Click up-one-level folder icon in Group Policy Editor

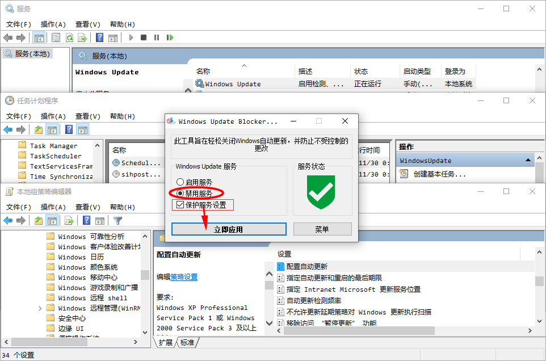38,220
